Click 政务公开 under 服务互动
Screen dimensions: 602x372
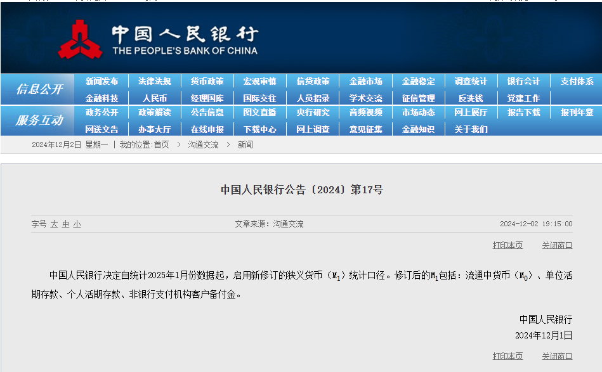click(x=101, y=113)
